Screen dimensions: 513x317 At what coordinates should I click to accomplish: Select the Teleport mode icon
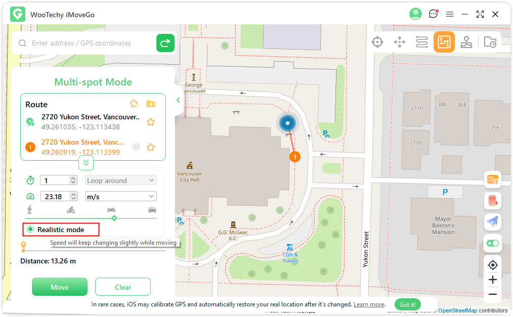[377, 42]
